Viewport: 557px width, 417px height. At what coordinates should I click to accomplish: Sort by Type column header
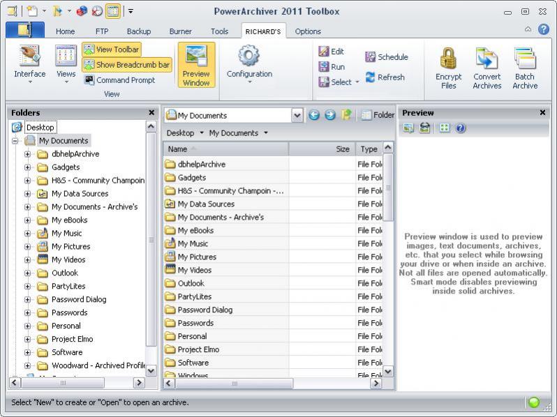click(x=369, y=149)
